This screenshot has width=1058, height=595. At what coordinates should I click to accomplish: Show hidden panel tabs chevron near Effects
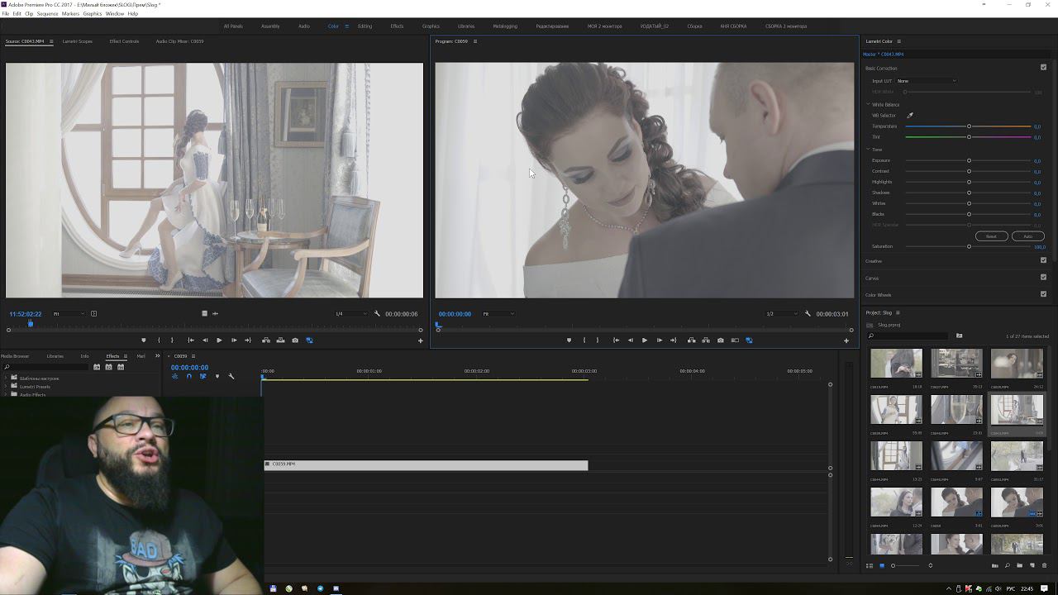pos(157,356)
